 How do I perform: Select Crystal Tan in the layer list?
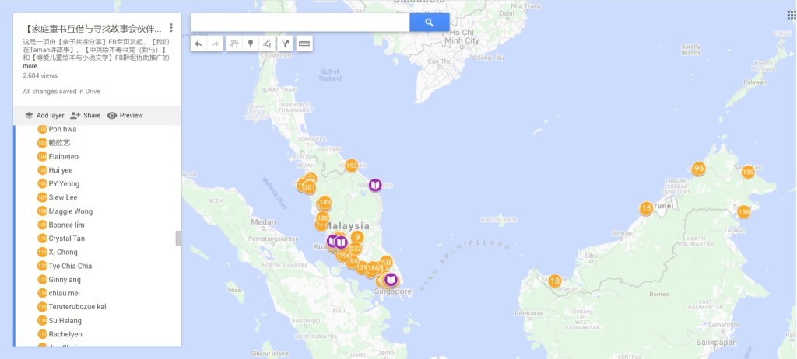tap(66, 239)
